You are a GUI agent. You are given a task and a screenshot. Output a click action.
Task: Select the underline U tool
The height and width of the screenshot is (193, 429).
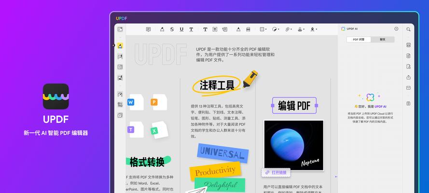coord(181,29)
